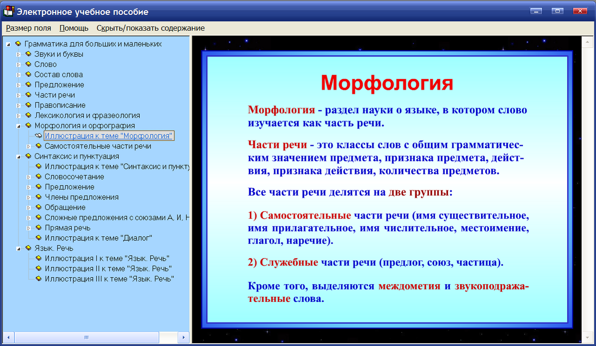Click the horizontal scrollbar below the tree
The width and height of the screenshot is (596, 346).
click(86, 336)
